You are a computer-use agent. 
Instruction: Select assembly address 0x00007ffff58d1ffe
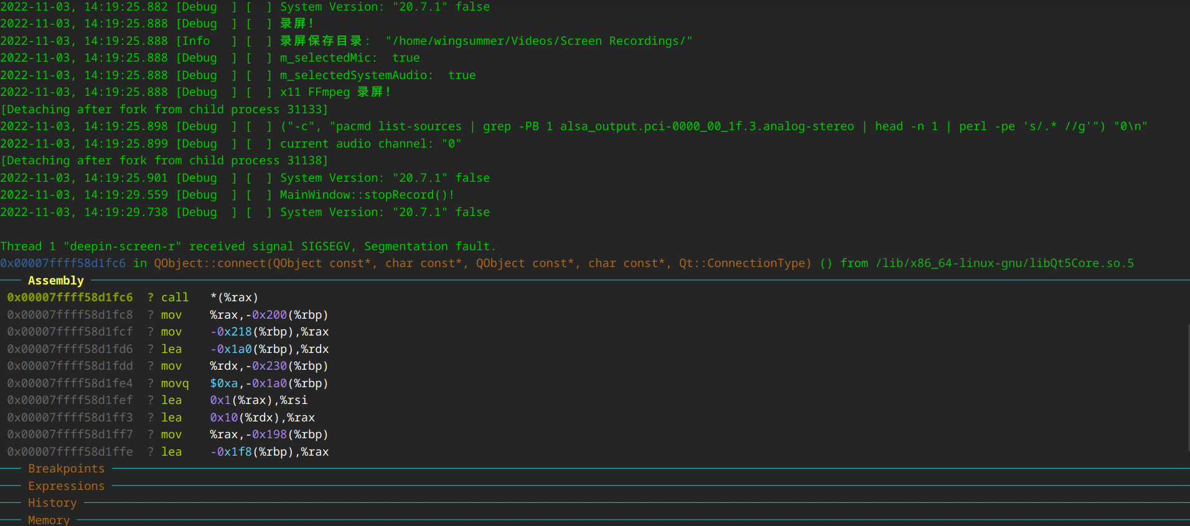(70, 452)
